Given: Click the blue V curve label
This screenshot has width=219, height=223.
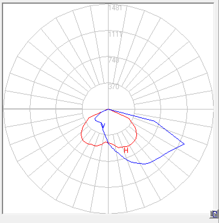Looking at the screenshot, I should coord(103,125).
